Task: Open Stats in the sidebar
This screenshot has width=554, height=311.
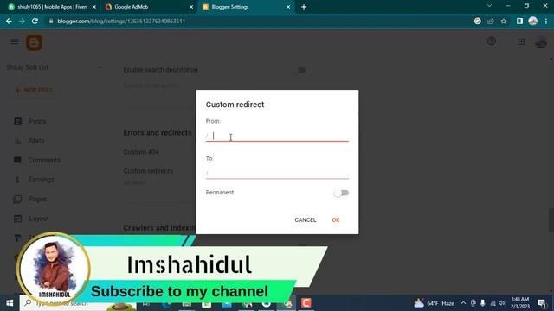Action: (x=36, y=141)
